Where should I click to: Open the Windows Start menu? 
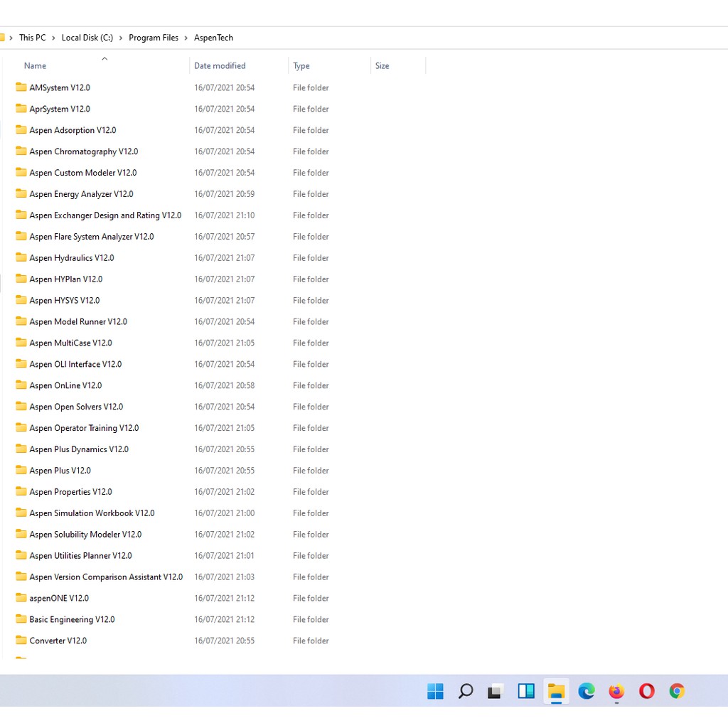tap(435, 691)
